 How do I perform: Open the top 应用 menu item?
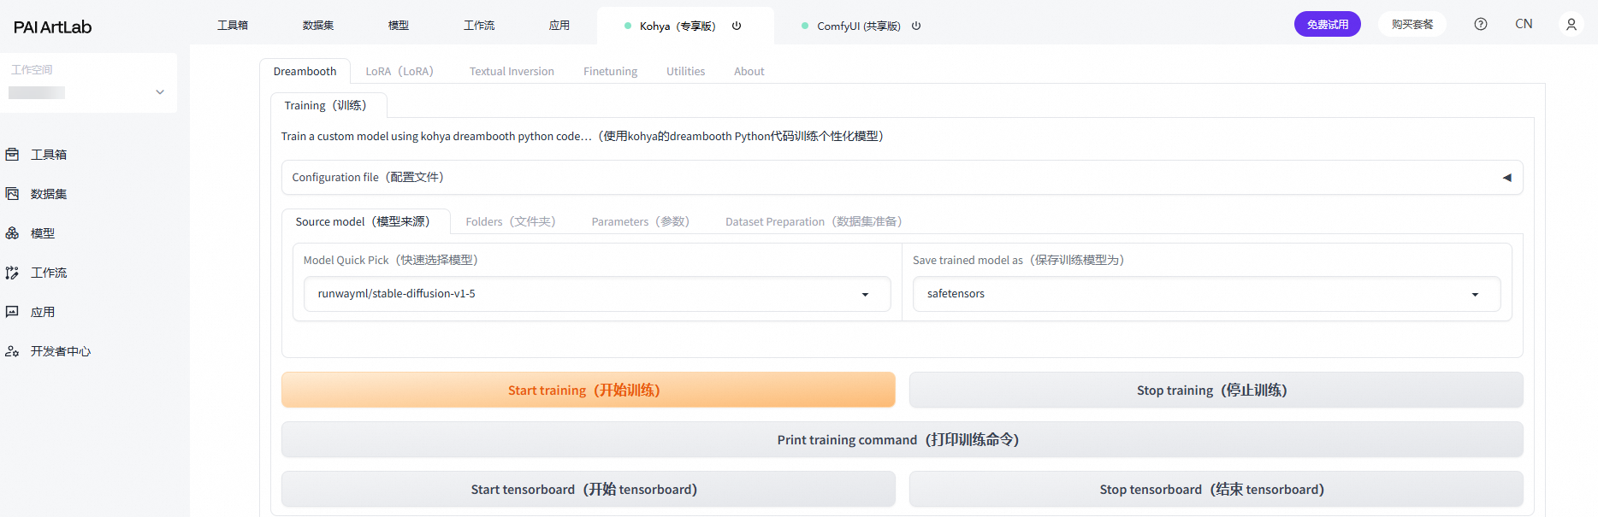(559, 26)
